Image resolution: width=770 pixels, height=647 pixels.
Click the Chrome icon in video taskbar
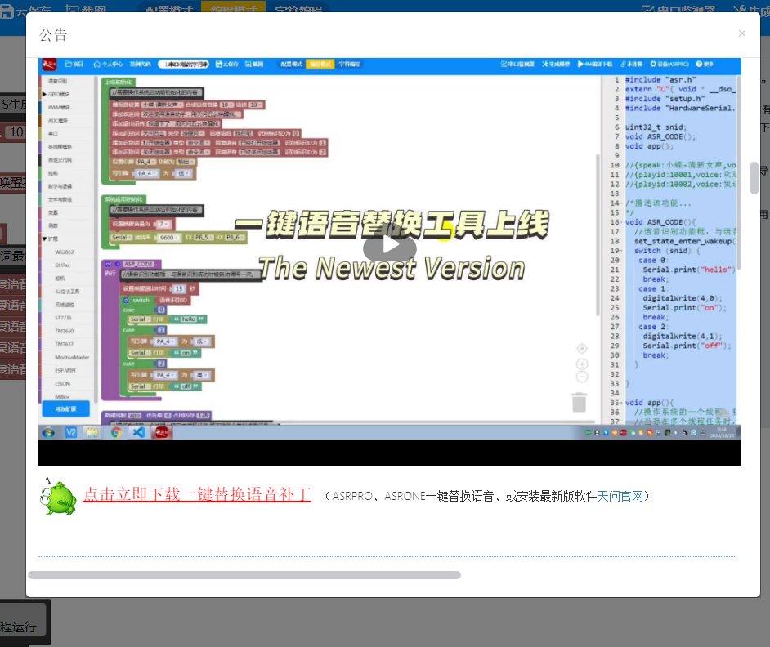tap(117, 432)
